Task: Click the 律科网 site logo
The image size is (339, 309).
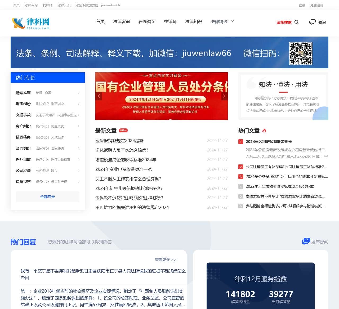Action: 30,23
